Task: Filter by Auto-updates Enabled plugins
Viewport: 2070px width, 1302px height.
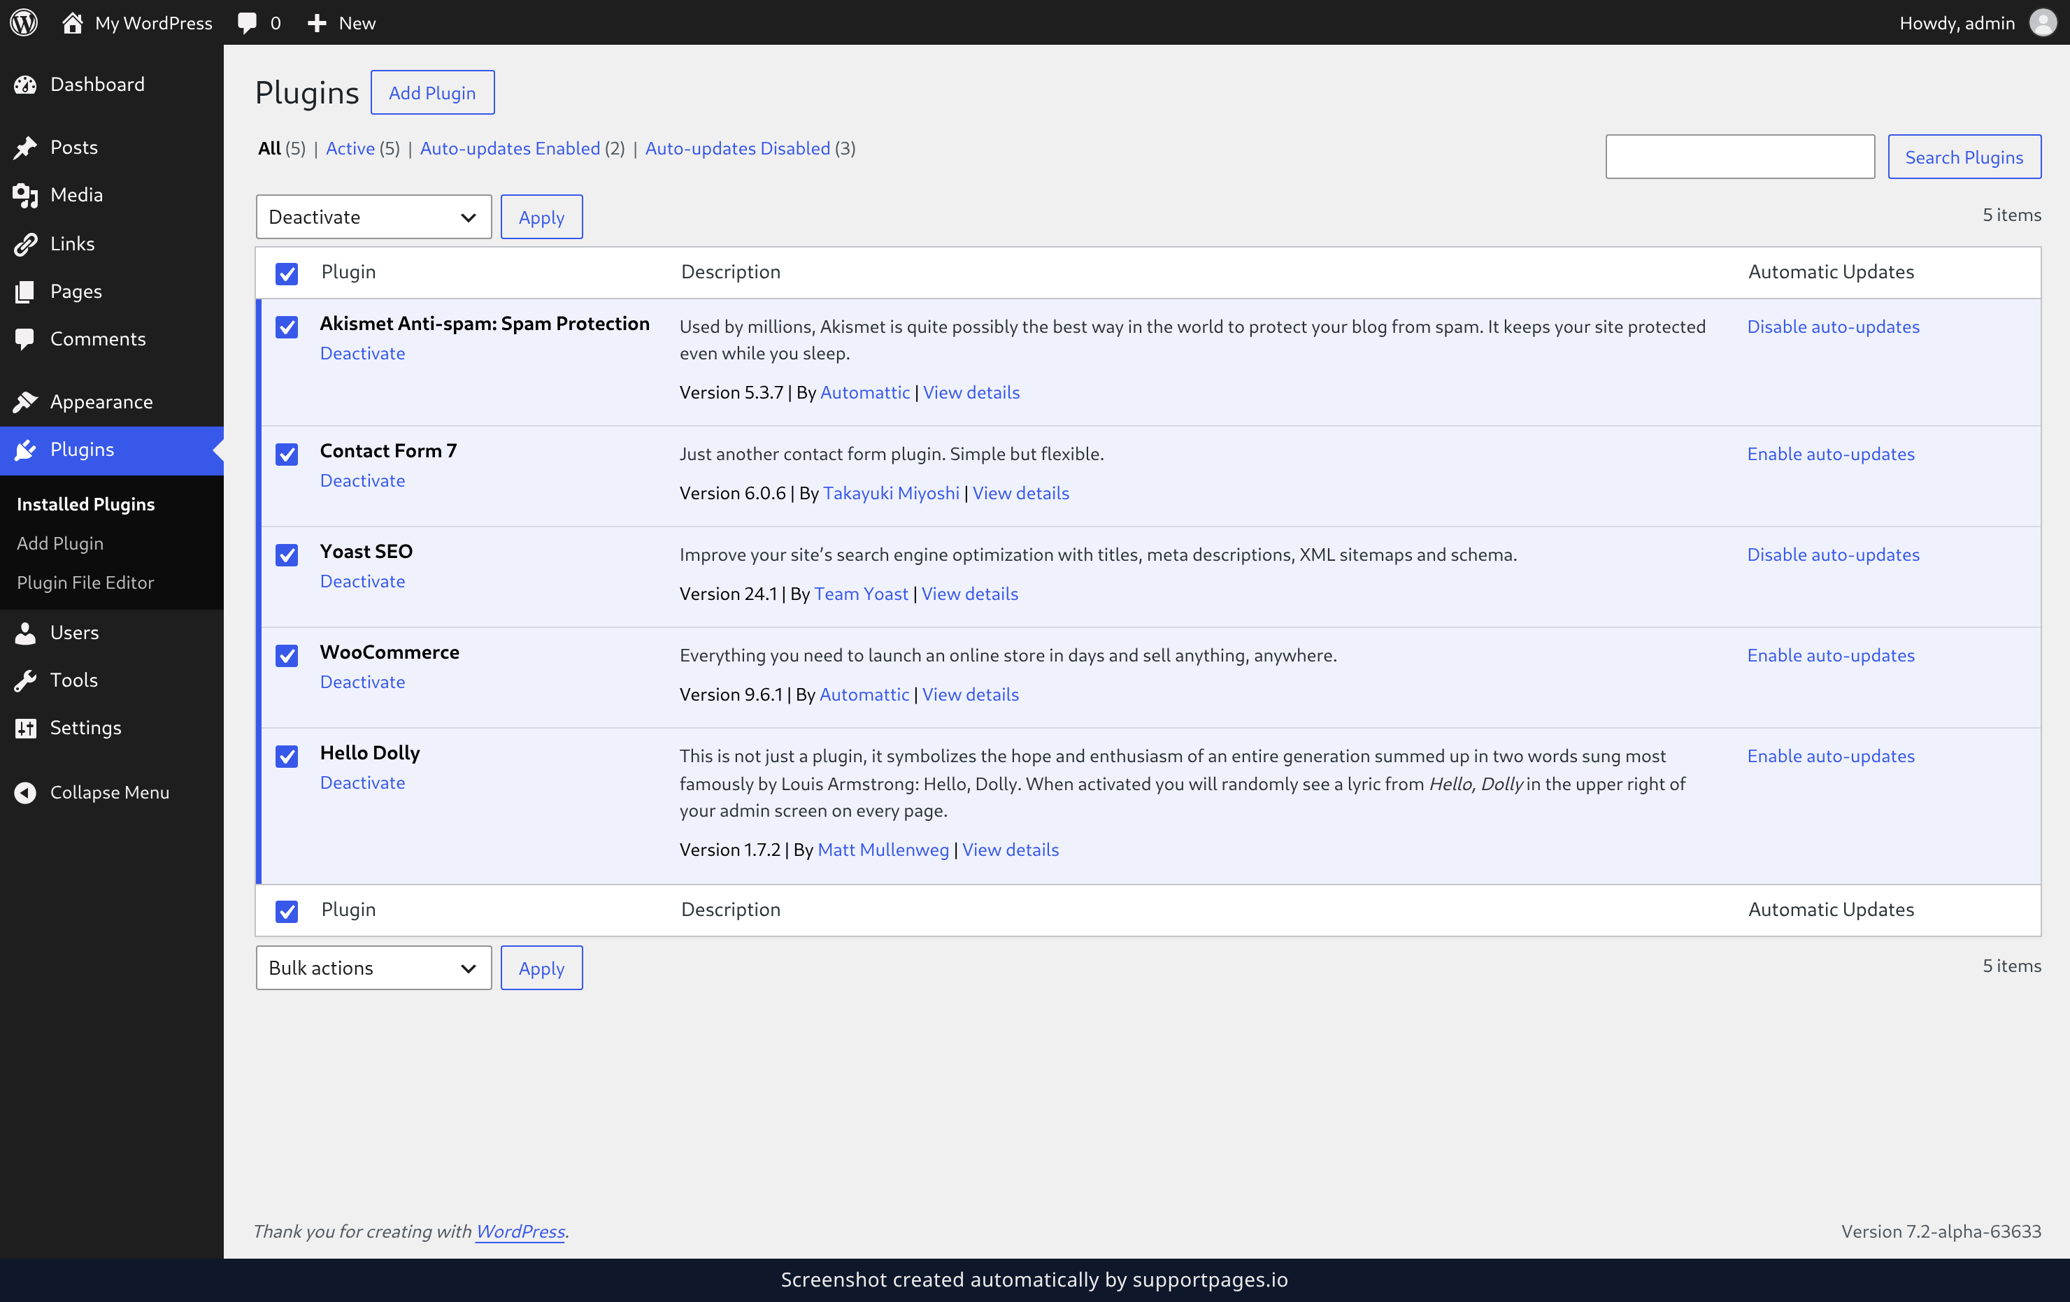Action: 510,148
